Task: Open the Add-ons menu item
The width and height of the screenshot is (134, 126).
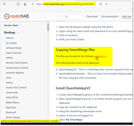Action: [x=126, y=16]
